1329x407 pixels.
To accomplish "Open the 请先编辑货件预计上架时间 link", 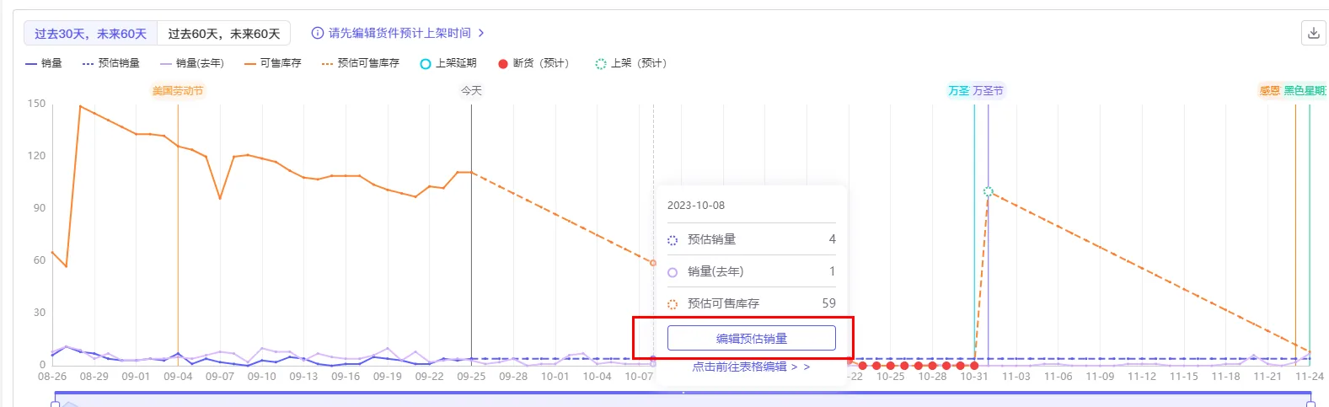I will coord(399,33).
